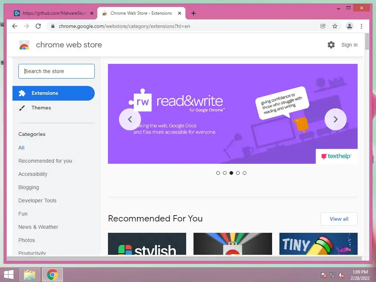
Task: Click the muted volume tray icon
Action: (341, 275)
